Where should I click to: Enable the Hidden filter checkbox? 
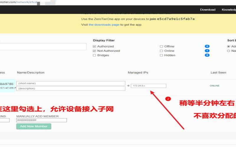pos(161,55)
